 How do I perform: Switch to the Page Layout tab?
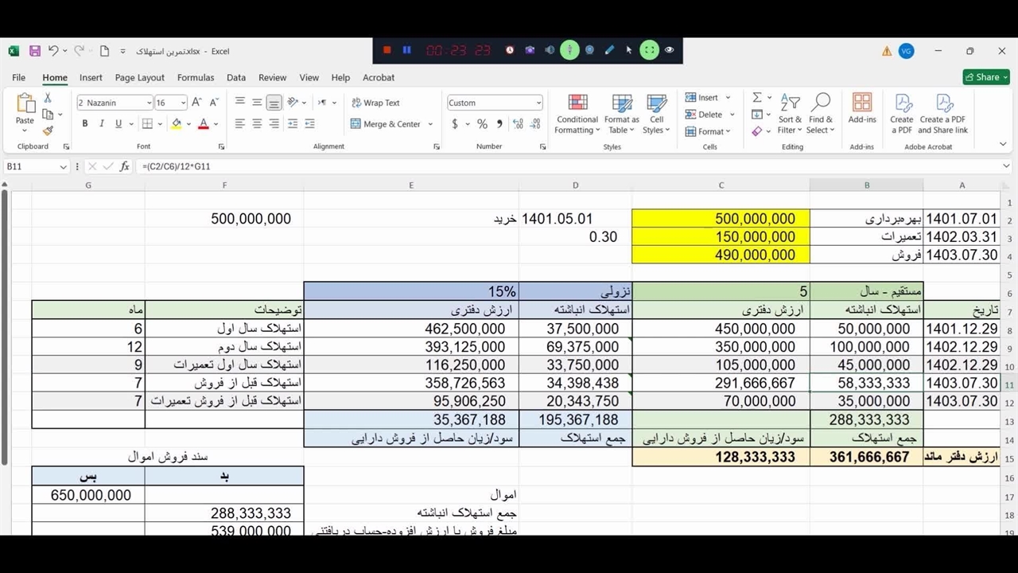(139, 78)
